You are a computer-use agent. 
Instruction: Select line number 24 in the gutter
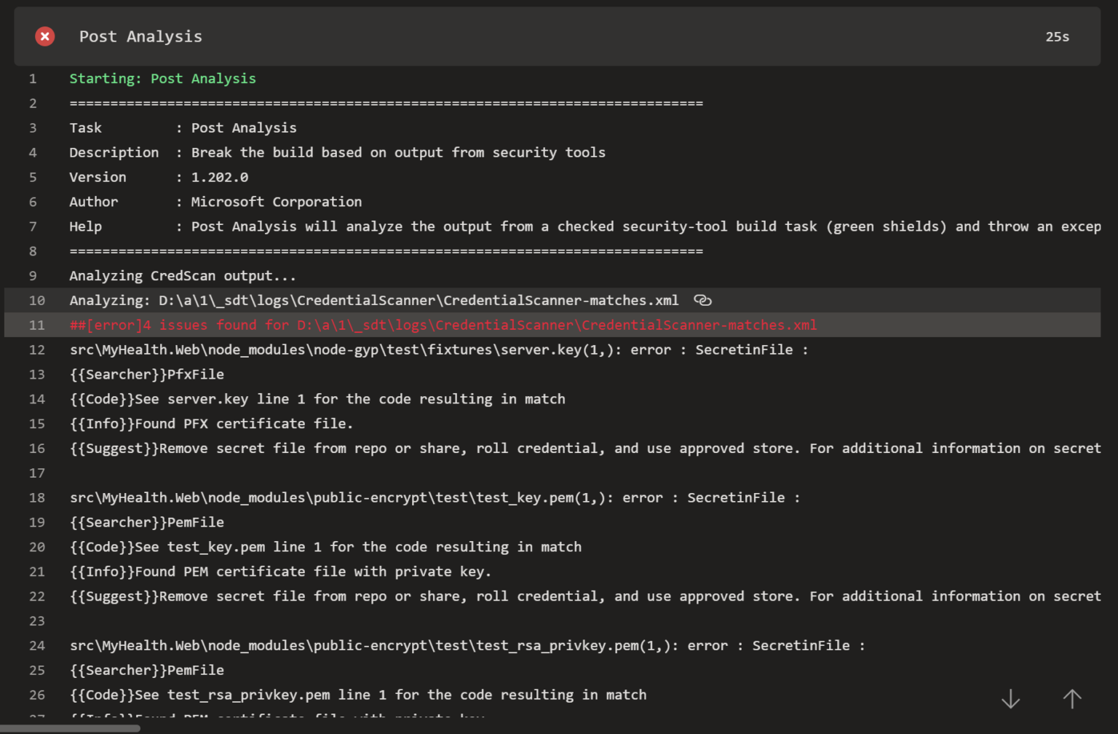pos(37,645)
